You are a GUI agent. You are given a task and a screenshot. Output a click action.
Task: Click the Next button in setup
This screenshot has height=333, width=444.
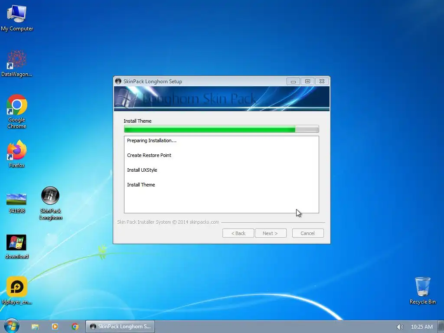click(271, 233)
